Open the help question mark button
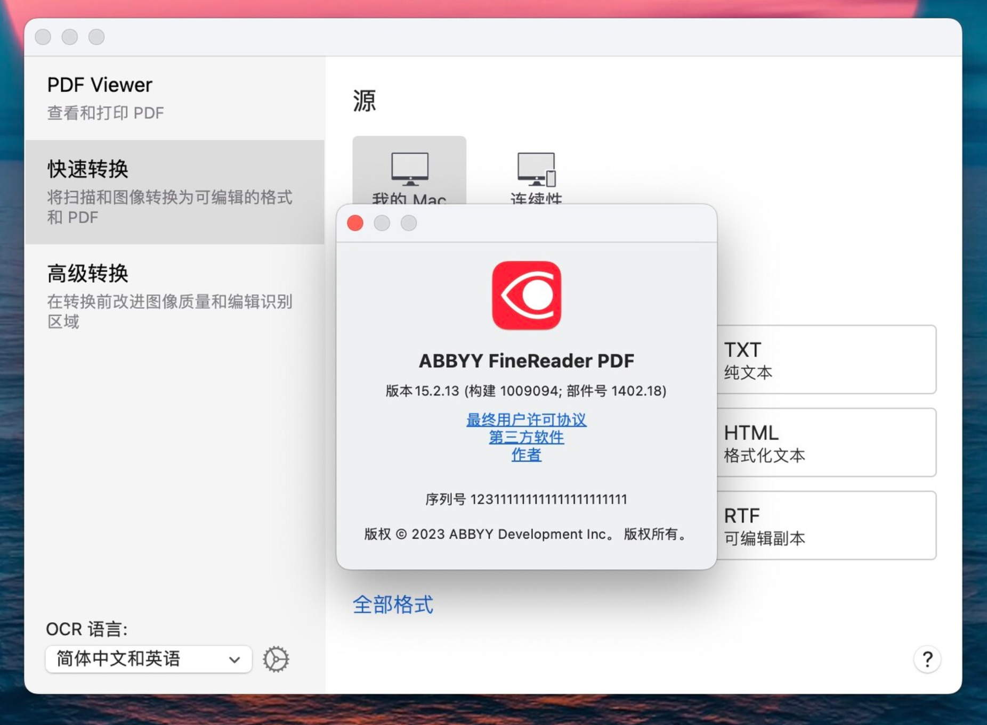Viewport: 987px width, 725px height. pos(927,660)
